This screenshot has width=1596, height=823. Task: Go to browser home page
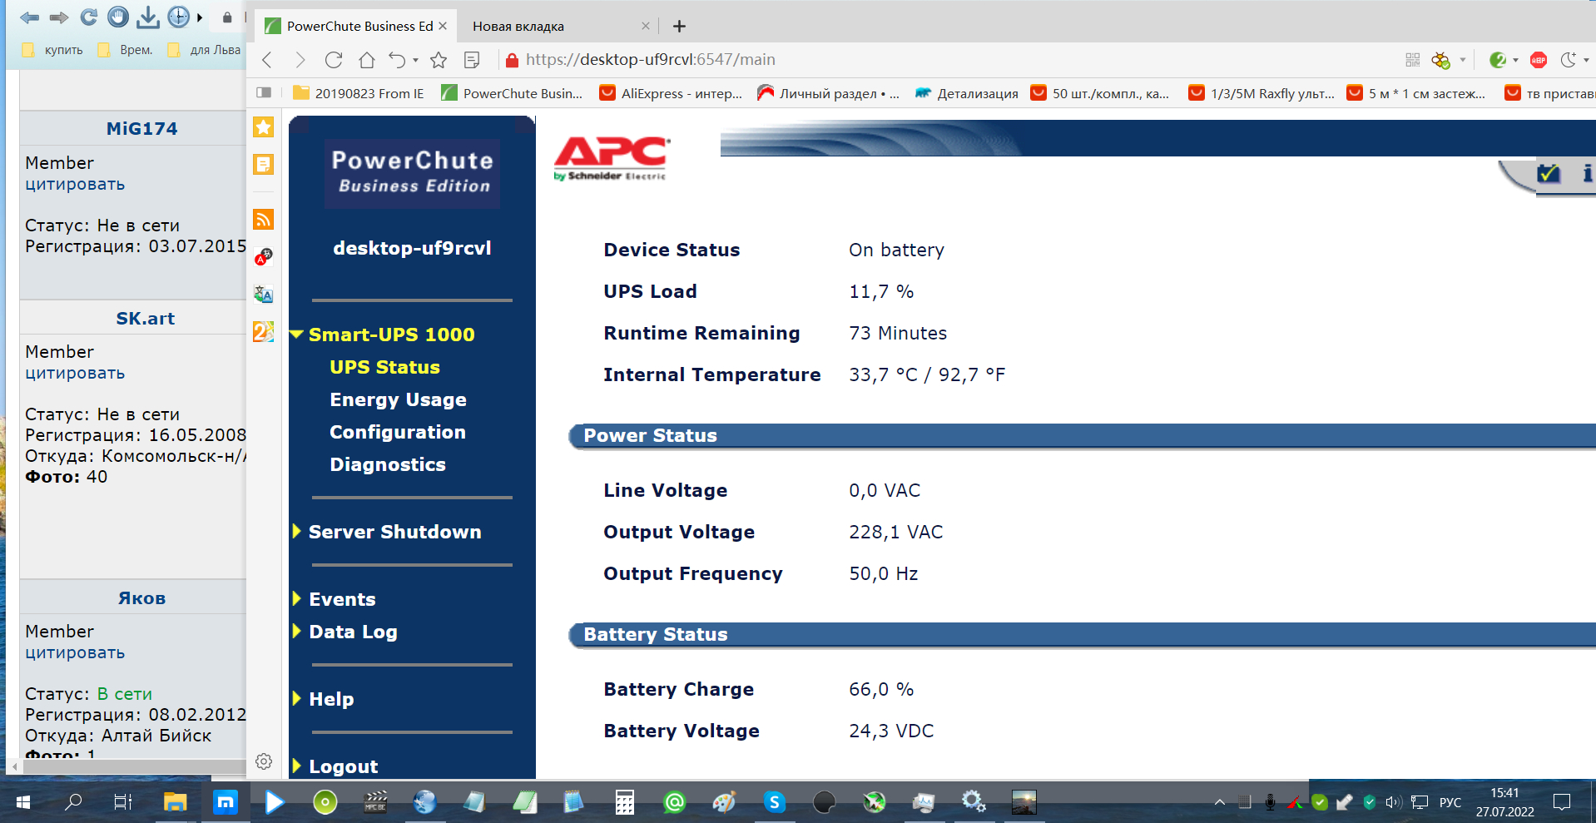pyautogui.click(x=367, y=60)
